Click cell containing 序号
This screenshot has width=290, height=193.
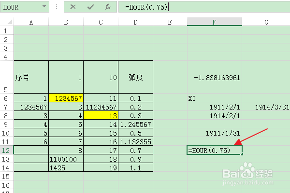31,77
